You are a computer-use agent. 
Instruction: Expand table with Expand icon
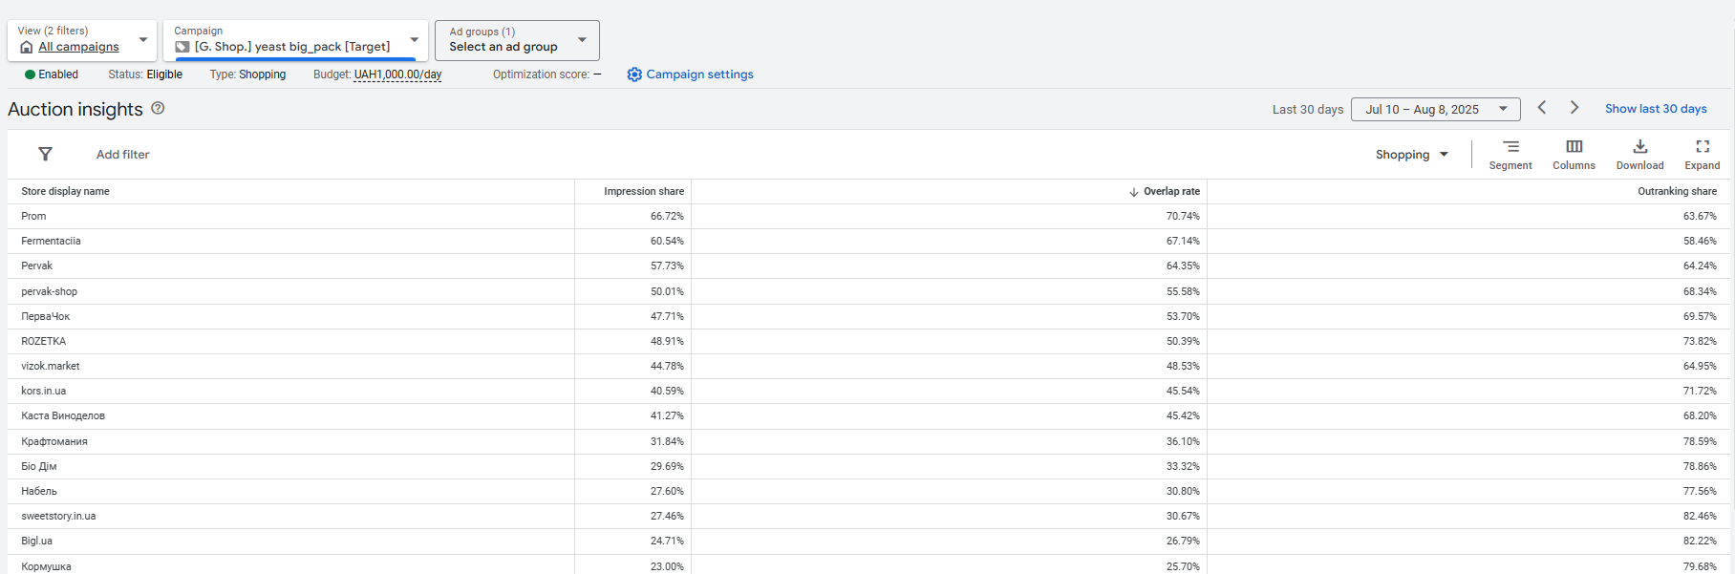pyautogui.click(x=1703, y=146)
